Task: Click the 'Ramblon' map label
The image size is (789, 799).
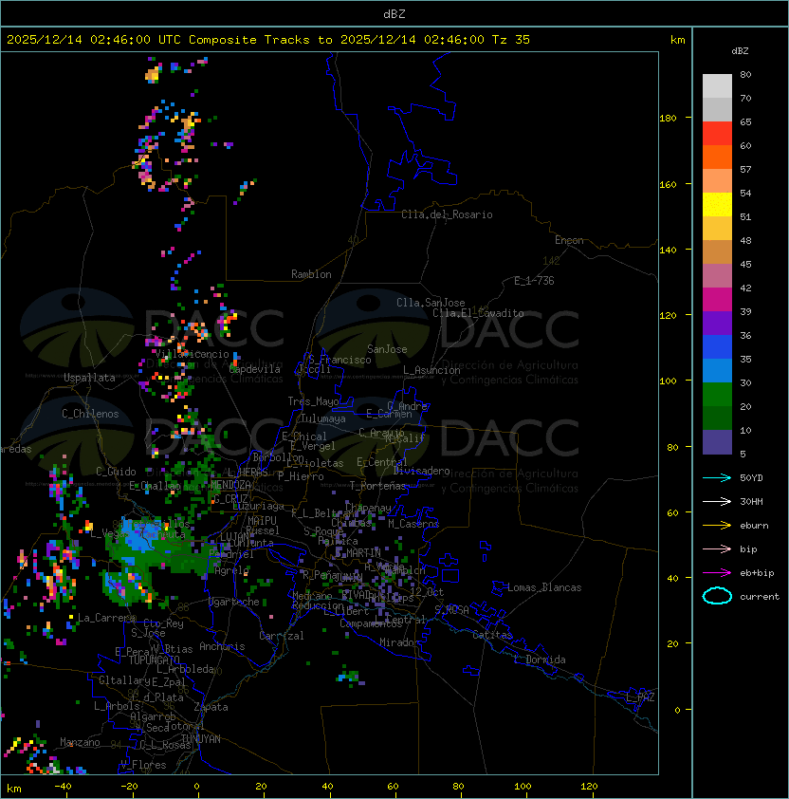Action: coord(311,274)
